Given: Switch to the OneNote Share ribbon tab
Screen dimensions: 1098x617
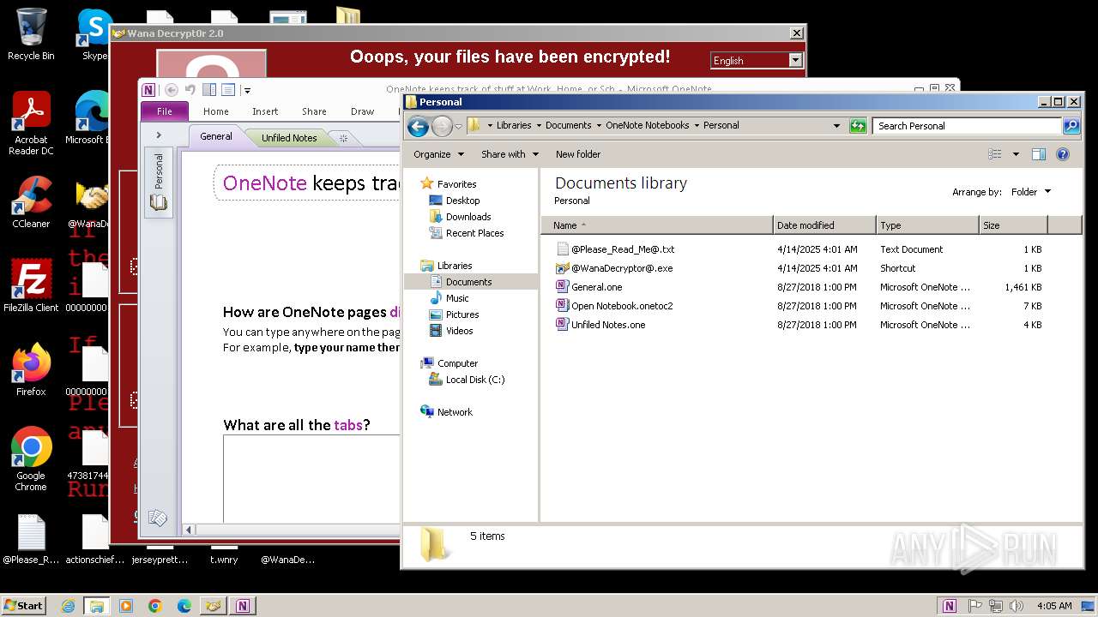Looking at the screenshot, I should click(314, 111).
